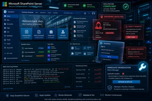Open the Project Hub tile

point(51,34)
